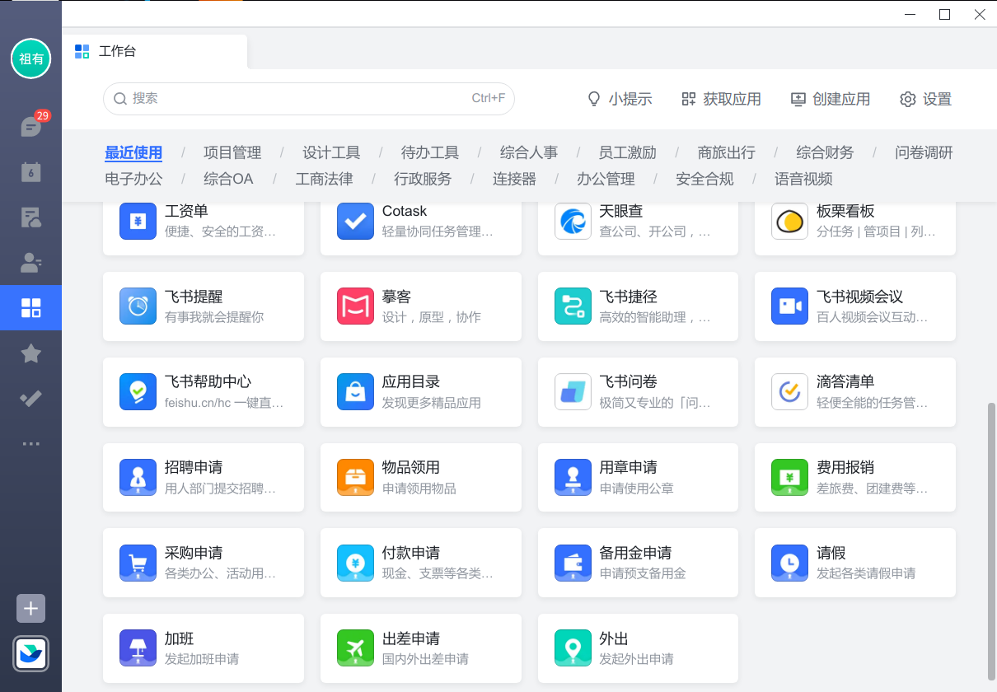This screenshot has height=692, width=997.
Task: Open the 工资单 app icon
Action: 138,222
